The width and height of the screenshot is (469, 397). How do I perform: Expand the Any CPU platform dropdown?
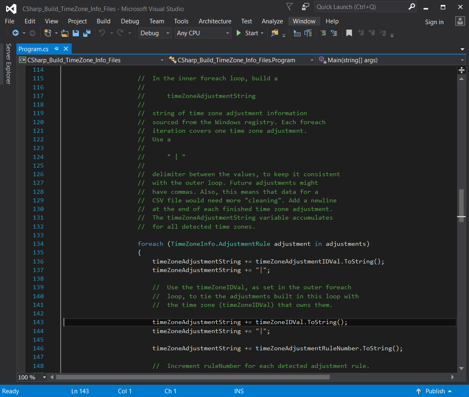coord(203,33)
